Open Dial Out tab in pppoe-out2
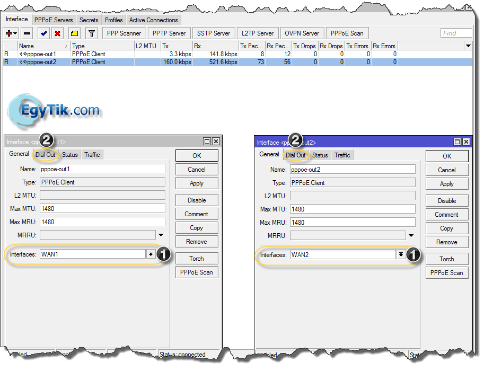 (x=296, y=155)
